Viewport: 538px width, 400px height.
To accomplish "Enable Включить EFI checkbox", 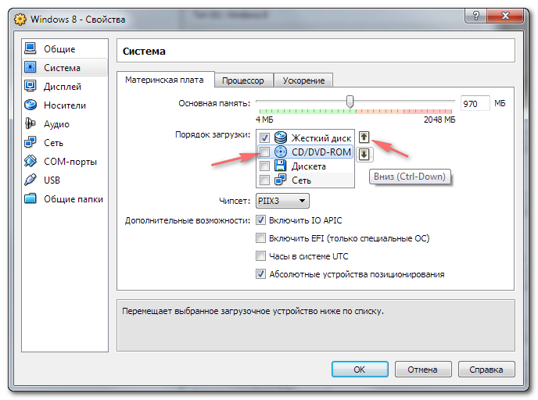I will (x=260, y=237).
